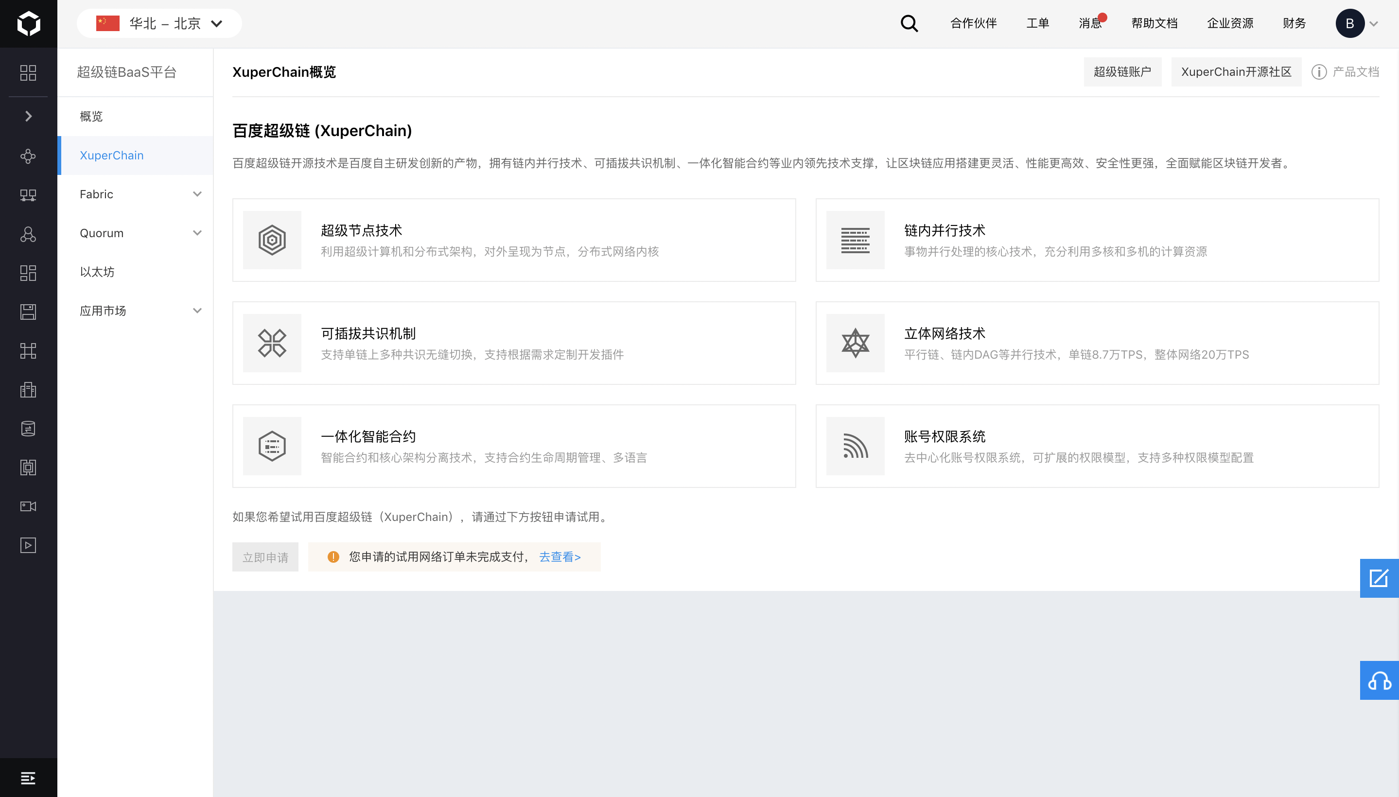Click the 账号权限系统 card title

click(x=944, y=436)
